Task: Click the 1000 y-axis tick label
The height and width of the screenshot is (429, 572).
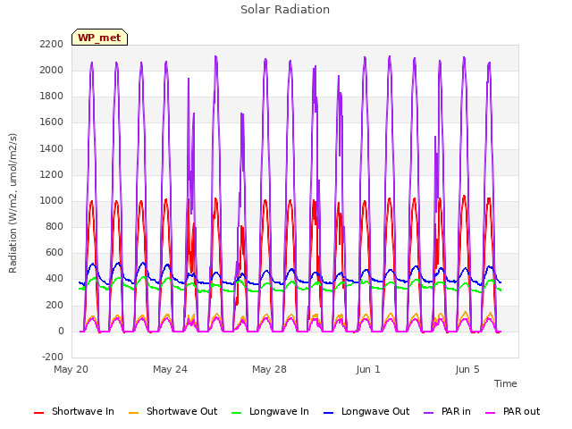Action: (52, 200)
